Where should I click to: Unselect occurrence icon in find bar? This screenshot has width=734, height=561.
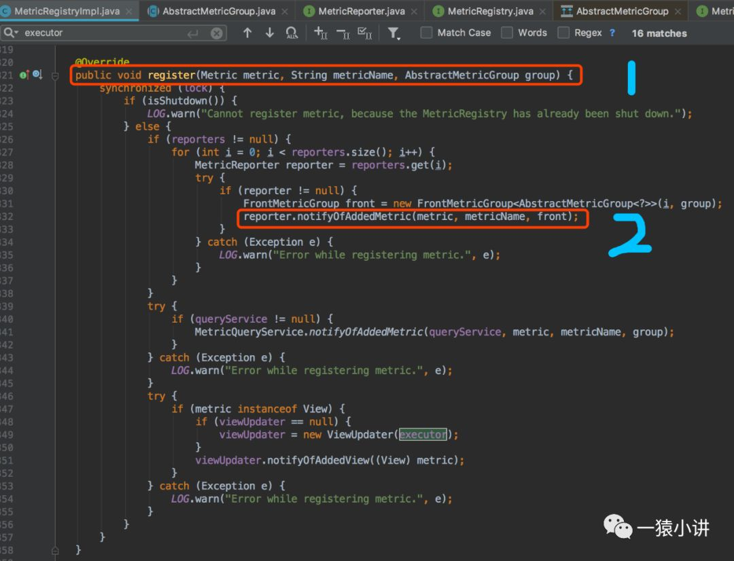[x=343, y=33]
